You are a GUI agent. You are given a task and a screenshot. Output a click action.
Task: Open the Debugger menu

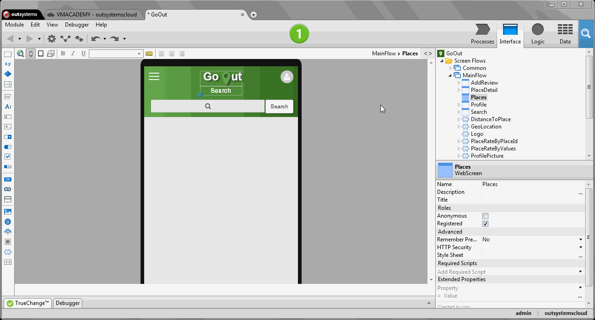click(x=76, y=25)
